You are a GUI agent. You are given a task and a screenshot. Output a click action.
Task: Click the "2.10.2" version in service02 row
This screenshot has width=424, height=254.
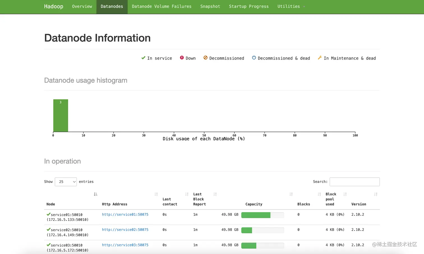click(358, 230)
